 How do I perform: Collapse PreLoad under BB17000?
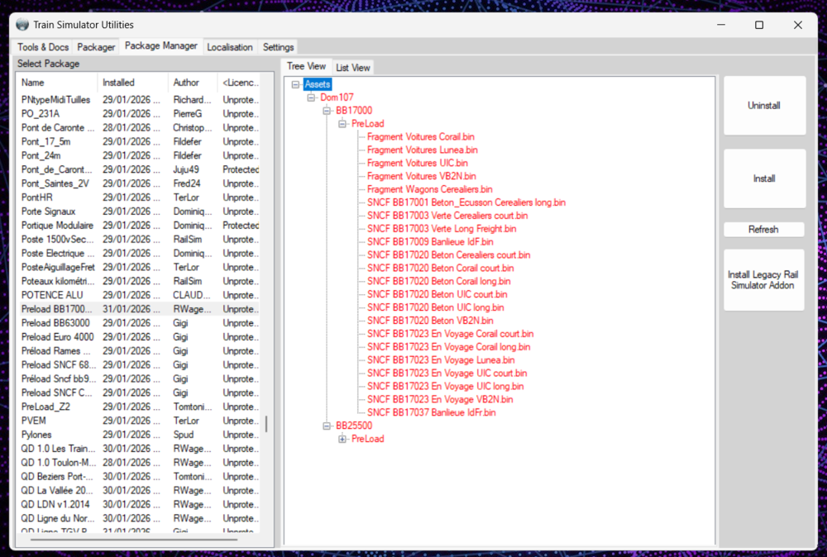tap(342, 124)
